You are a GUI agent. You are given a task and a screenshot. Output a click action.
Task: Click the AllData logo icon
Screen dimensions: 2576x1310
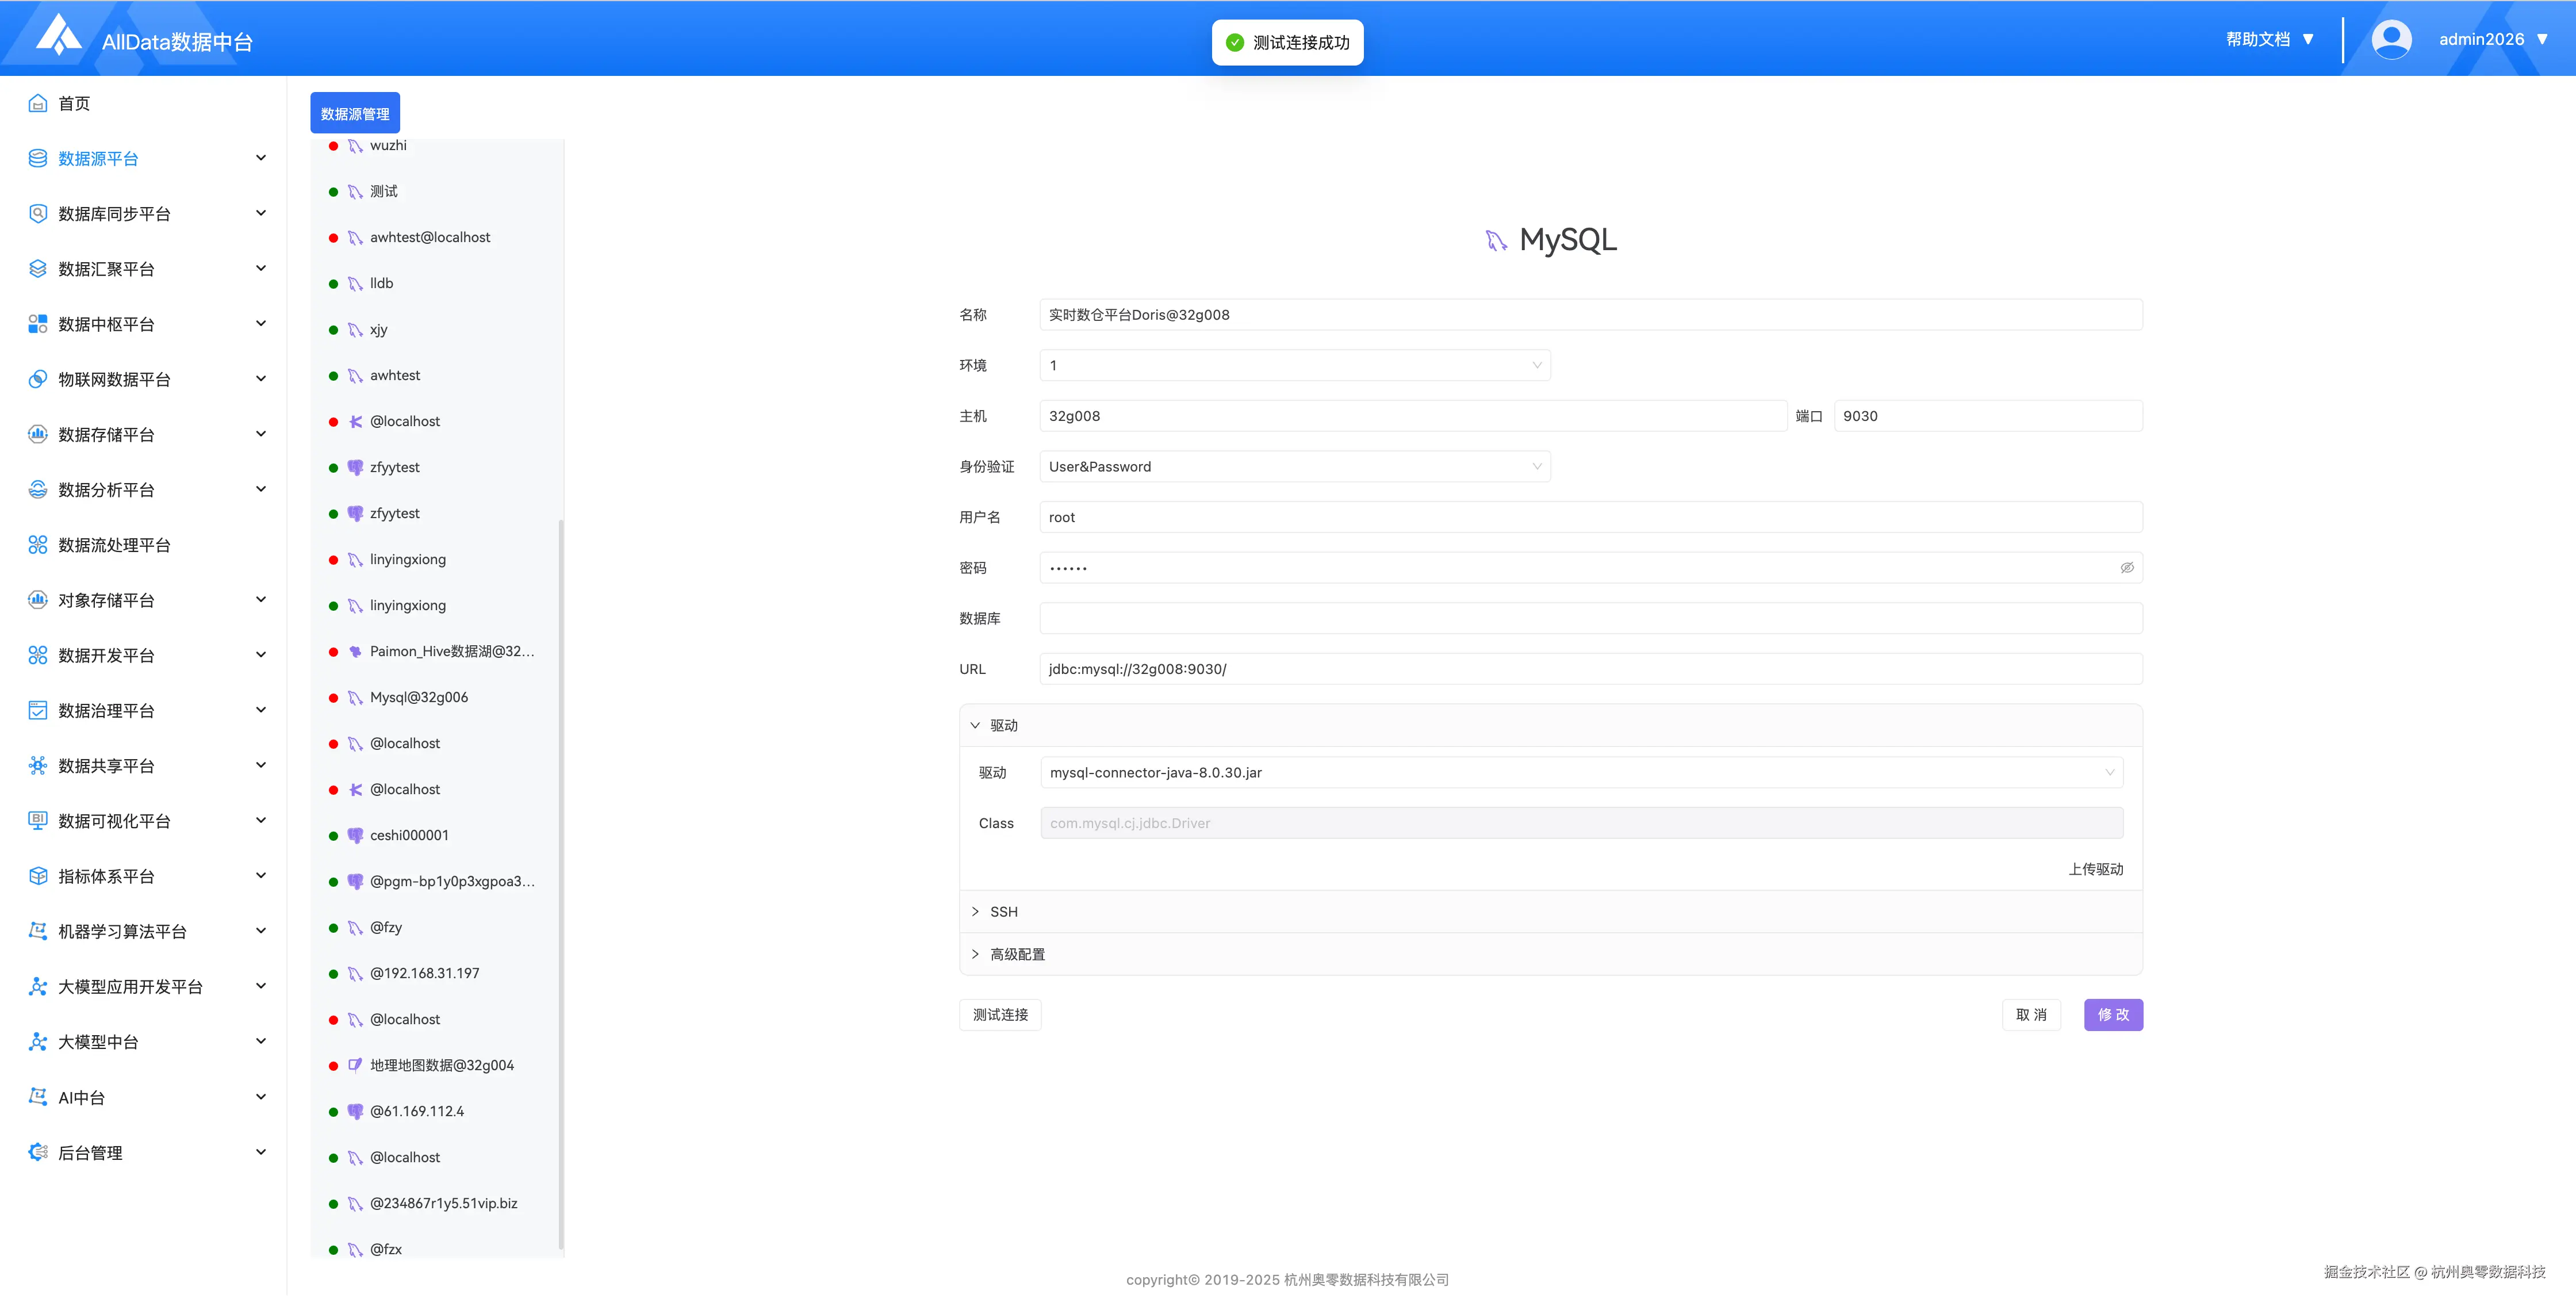click(59, 36)
